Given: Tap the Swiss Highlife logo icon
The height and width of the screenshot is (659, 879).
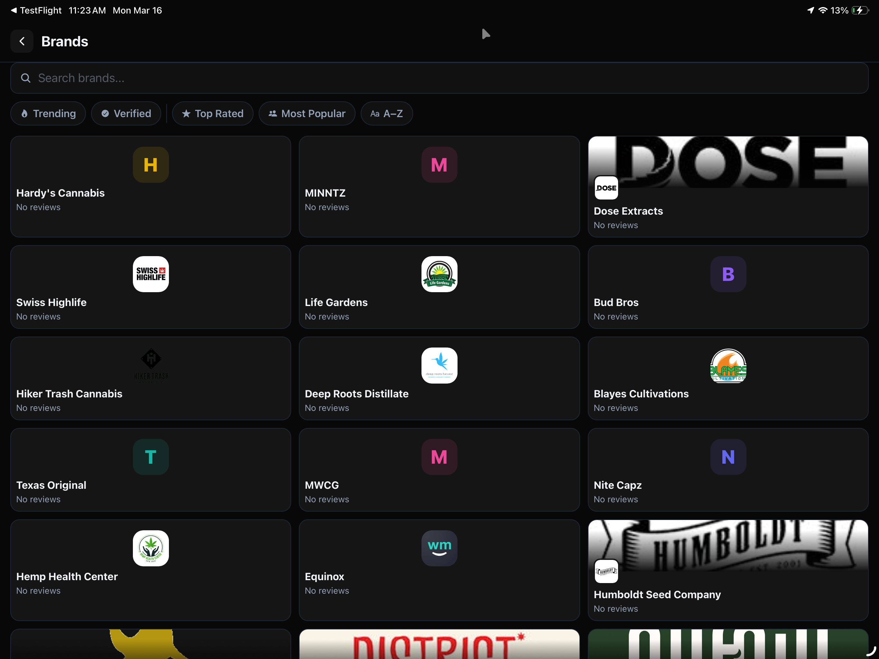Looking at the screenshot, I should 151,274.
